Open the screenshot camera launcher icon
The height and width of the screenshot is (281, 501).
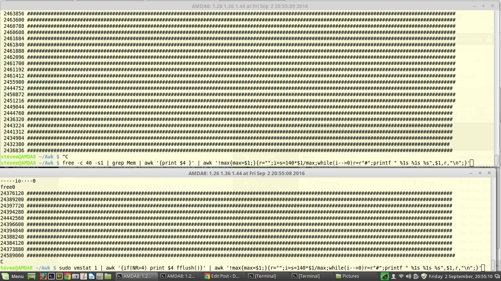click(x=76, y=276)
